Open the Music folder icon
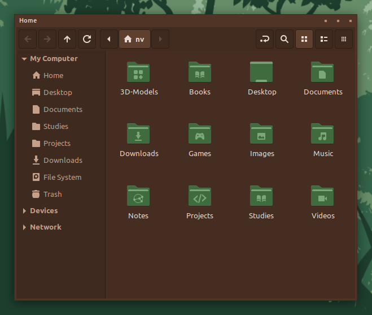This screenshot has height=315, width=372. pos(323,134)
